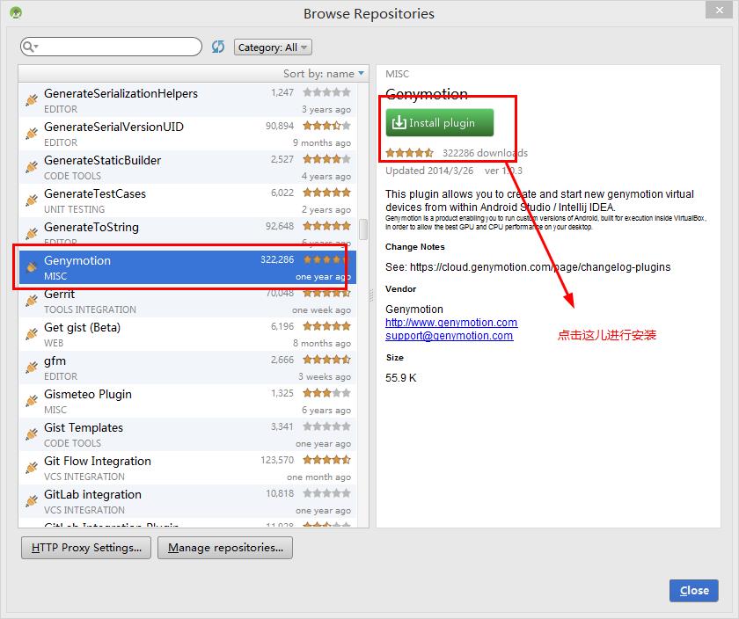Click the download count 123,570
The height and width of the screenshot is (619, 739).
click(277, 460)
